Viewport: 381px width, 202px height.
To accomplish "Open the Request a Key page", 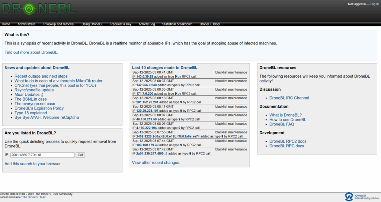I will (x=121, y=24).
